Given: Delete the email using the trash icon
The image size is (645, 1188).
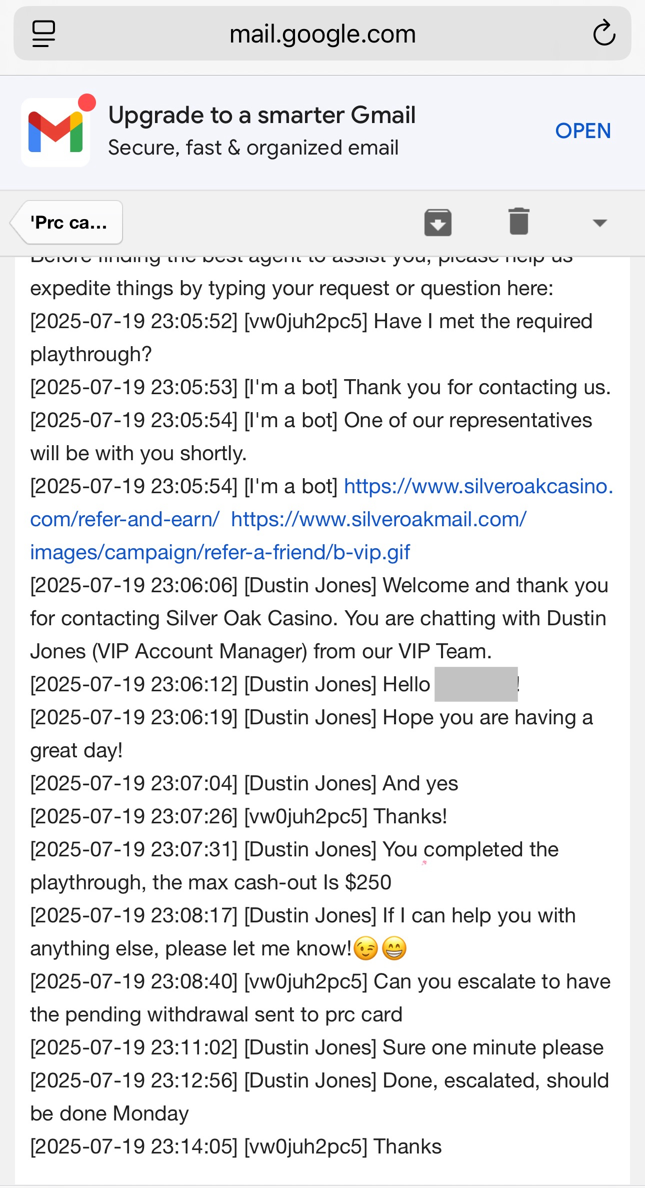Looking at the screenshot, I should [519, 222].
